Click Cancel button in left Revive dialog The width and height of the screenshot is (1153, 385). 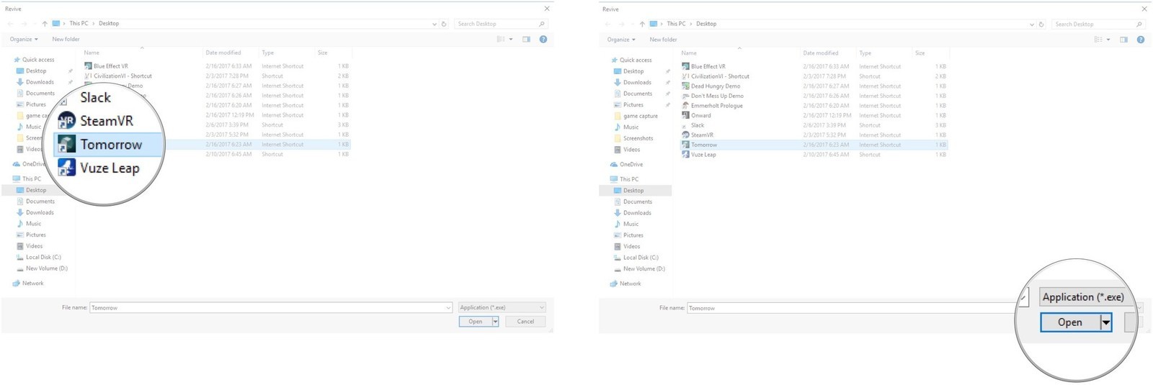525,322
